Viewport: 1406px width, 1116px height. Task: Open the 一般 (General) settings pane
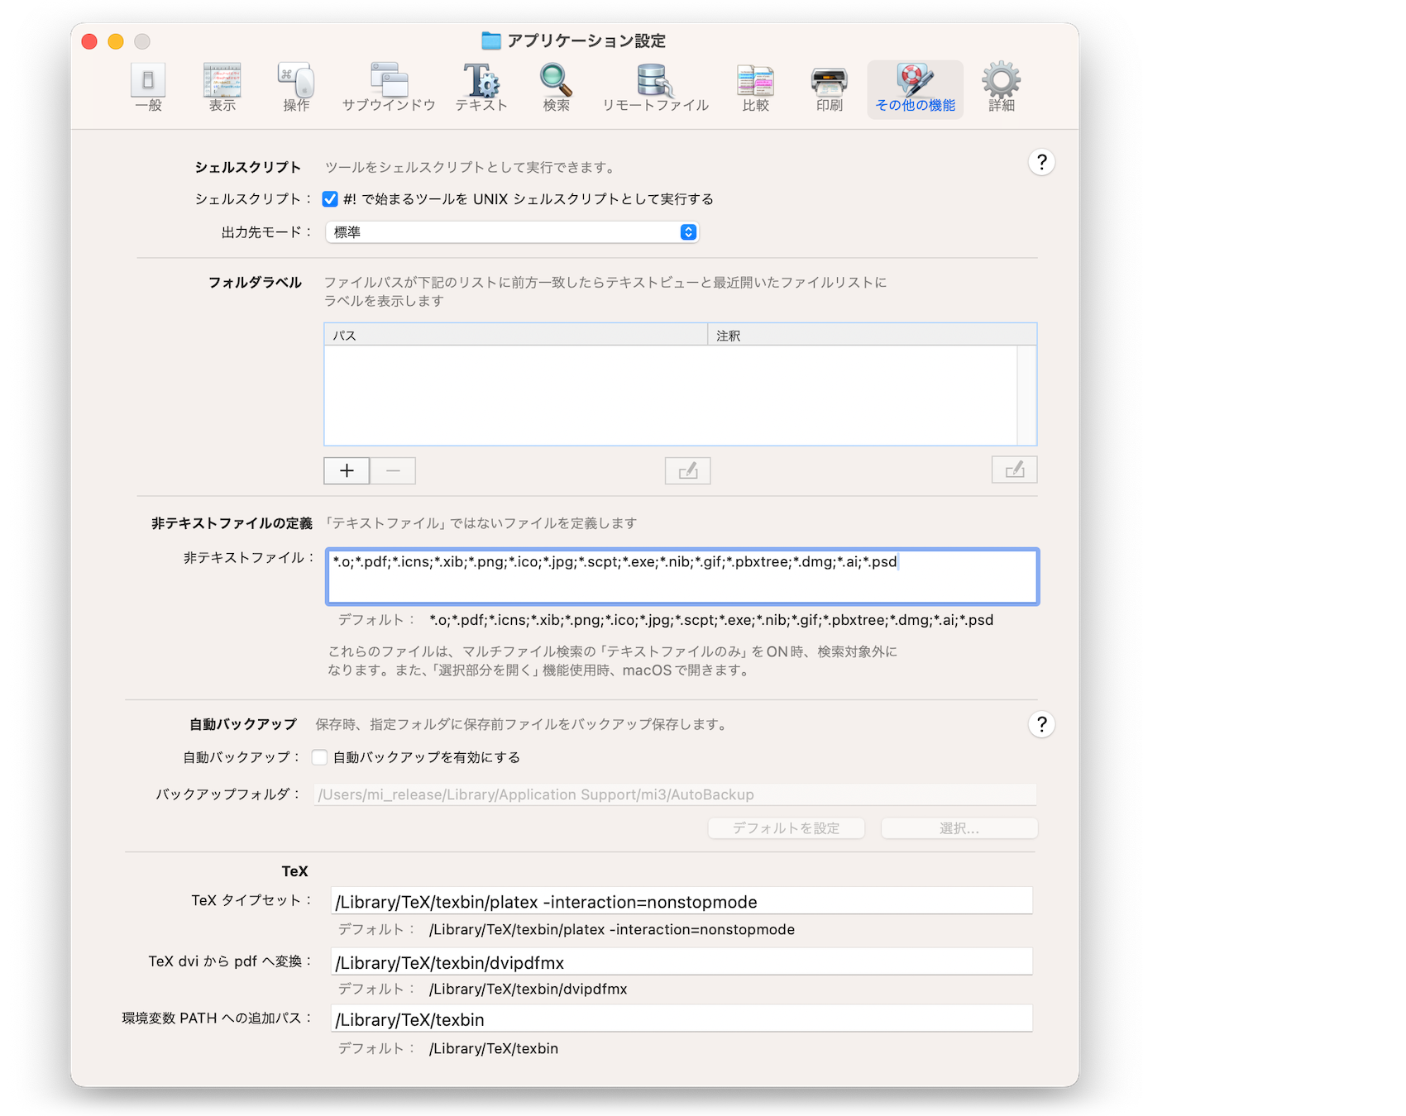pyautogui.click(x=148, y=88)
